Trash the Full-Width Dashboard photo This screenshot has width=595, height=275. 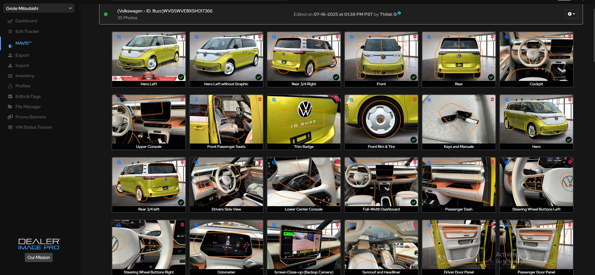click(415, 162)
